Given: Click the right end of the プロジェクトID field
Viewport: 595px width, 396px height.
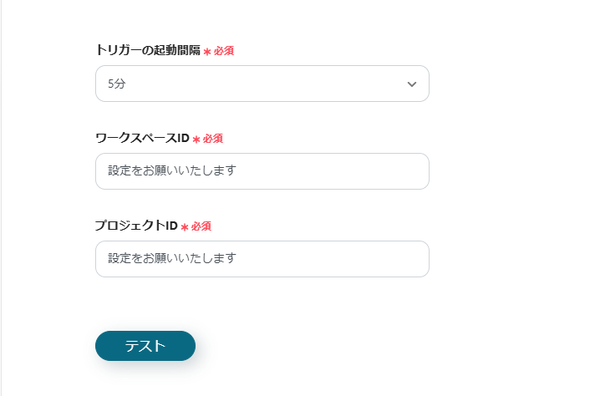Looking at the screenshot, I should (414, 259).
